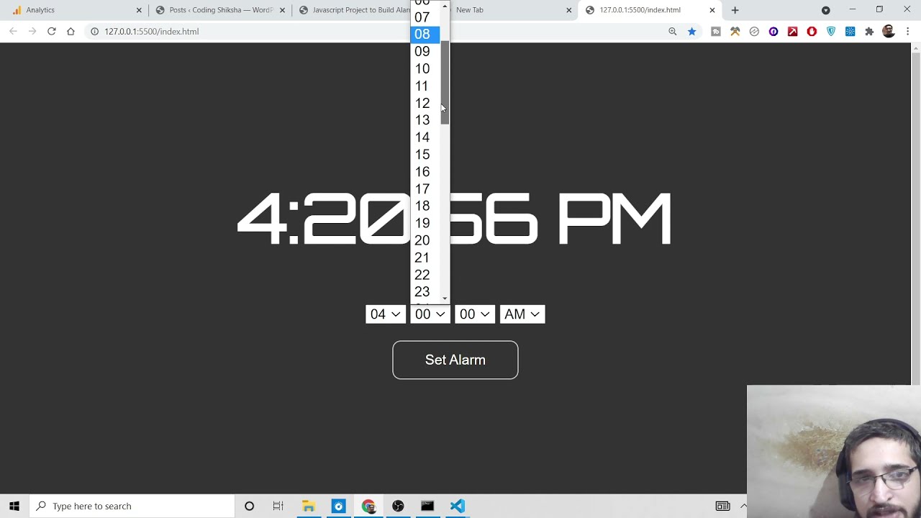
Task: Bookmark this page with the star icon
Action: pyautogui.click(x=691, y=32)
